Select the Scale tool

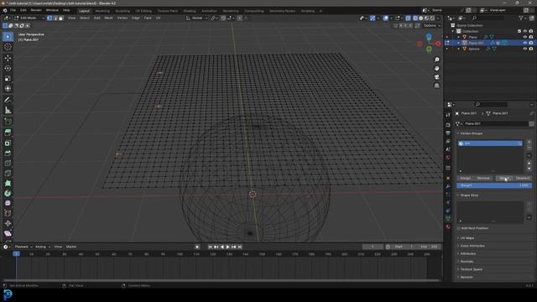[x=8, y=78]
